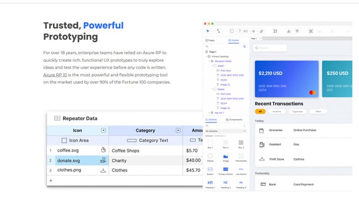Switch to the Libraries tab
359x202 pixels.
pos(211,120)
